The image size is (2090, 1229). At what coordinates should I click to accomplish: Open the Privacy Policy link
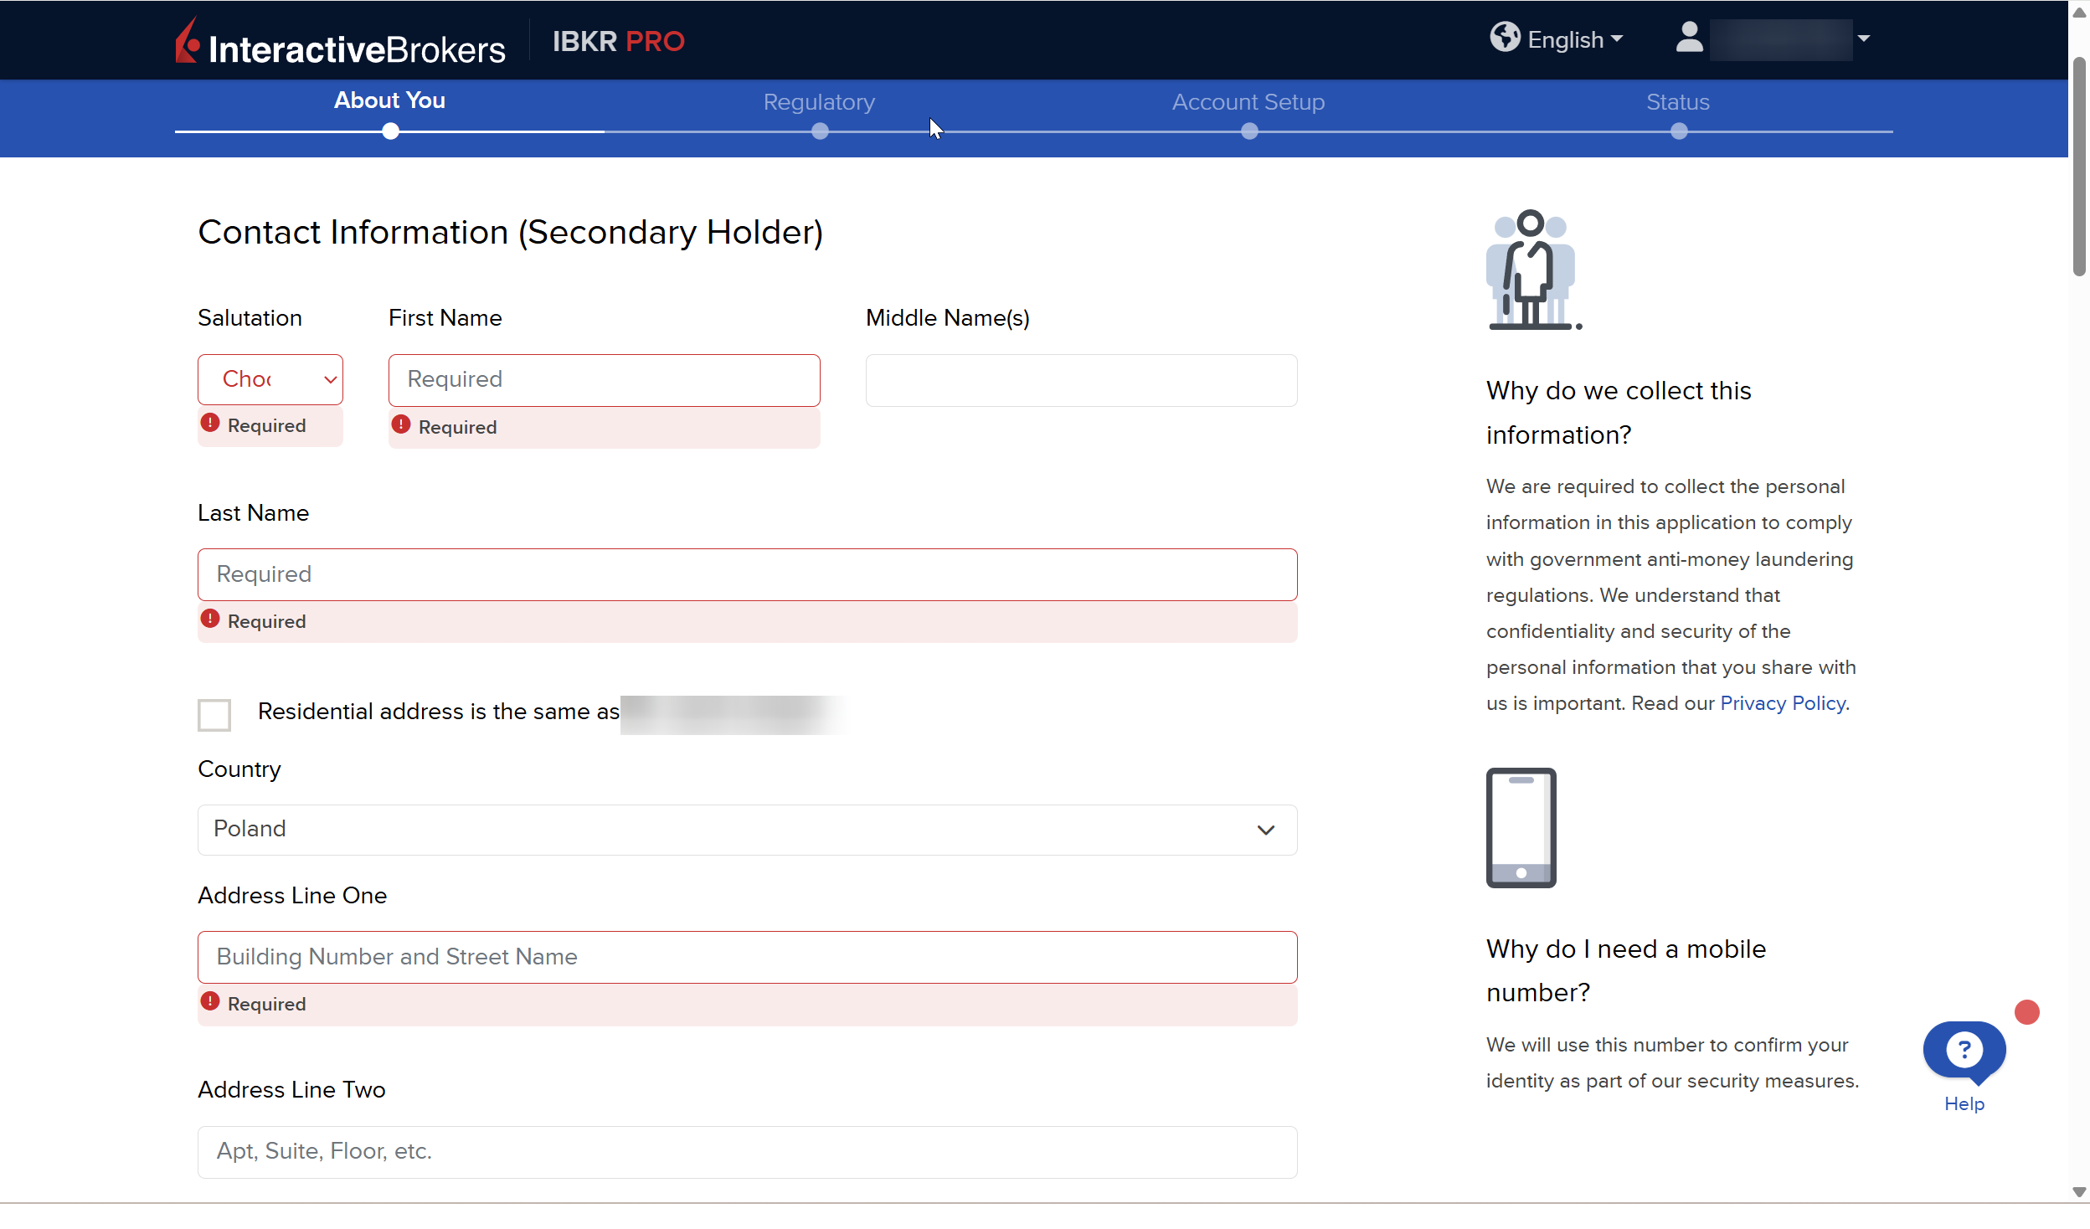pyautogui.click(x=1783, y=703)
